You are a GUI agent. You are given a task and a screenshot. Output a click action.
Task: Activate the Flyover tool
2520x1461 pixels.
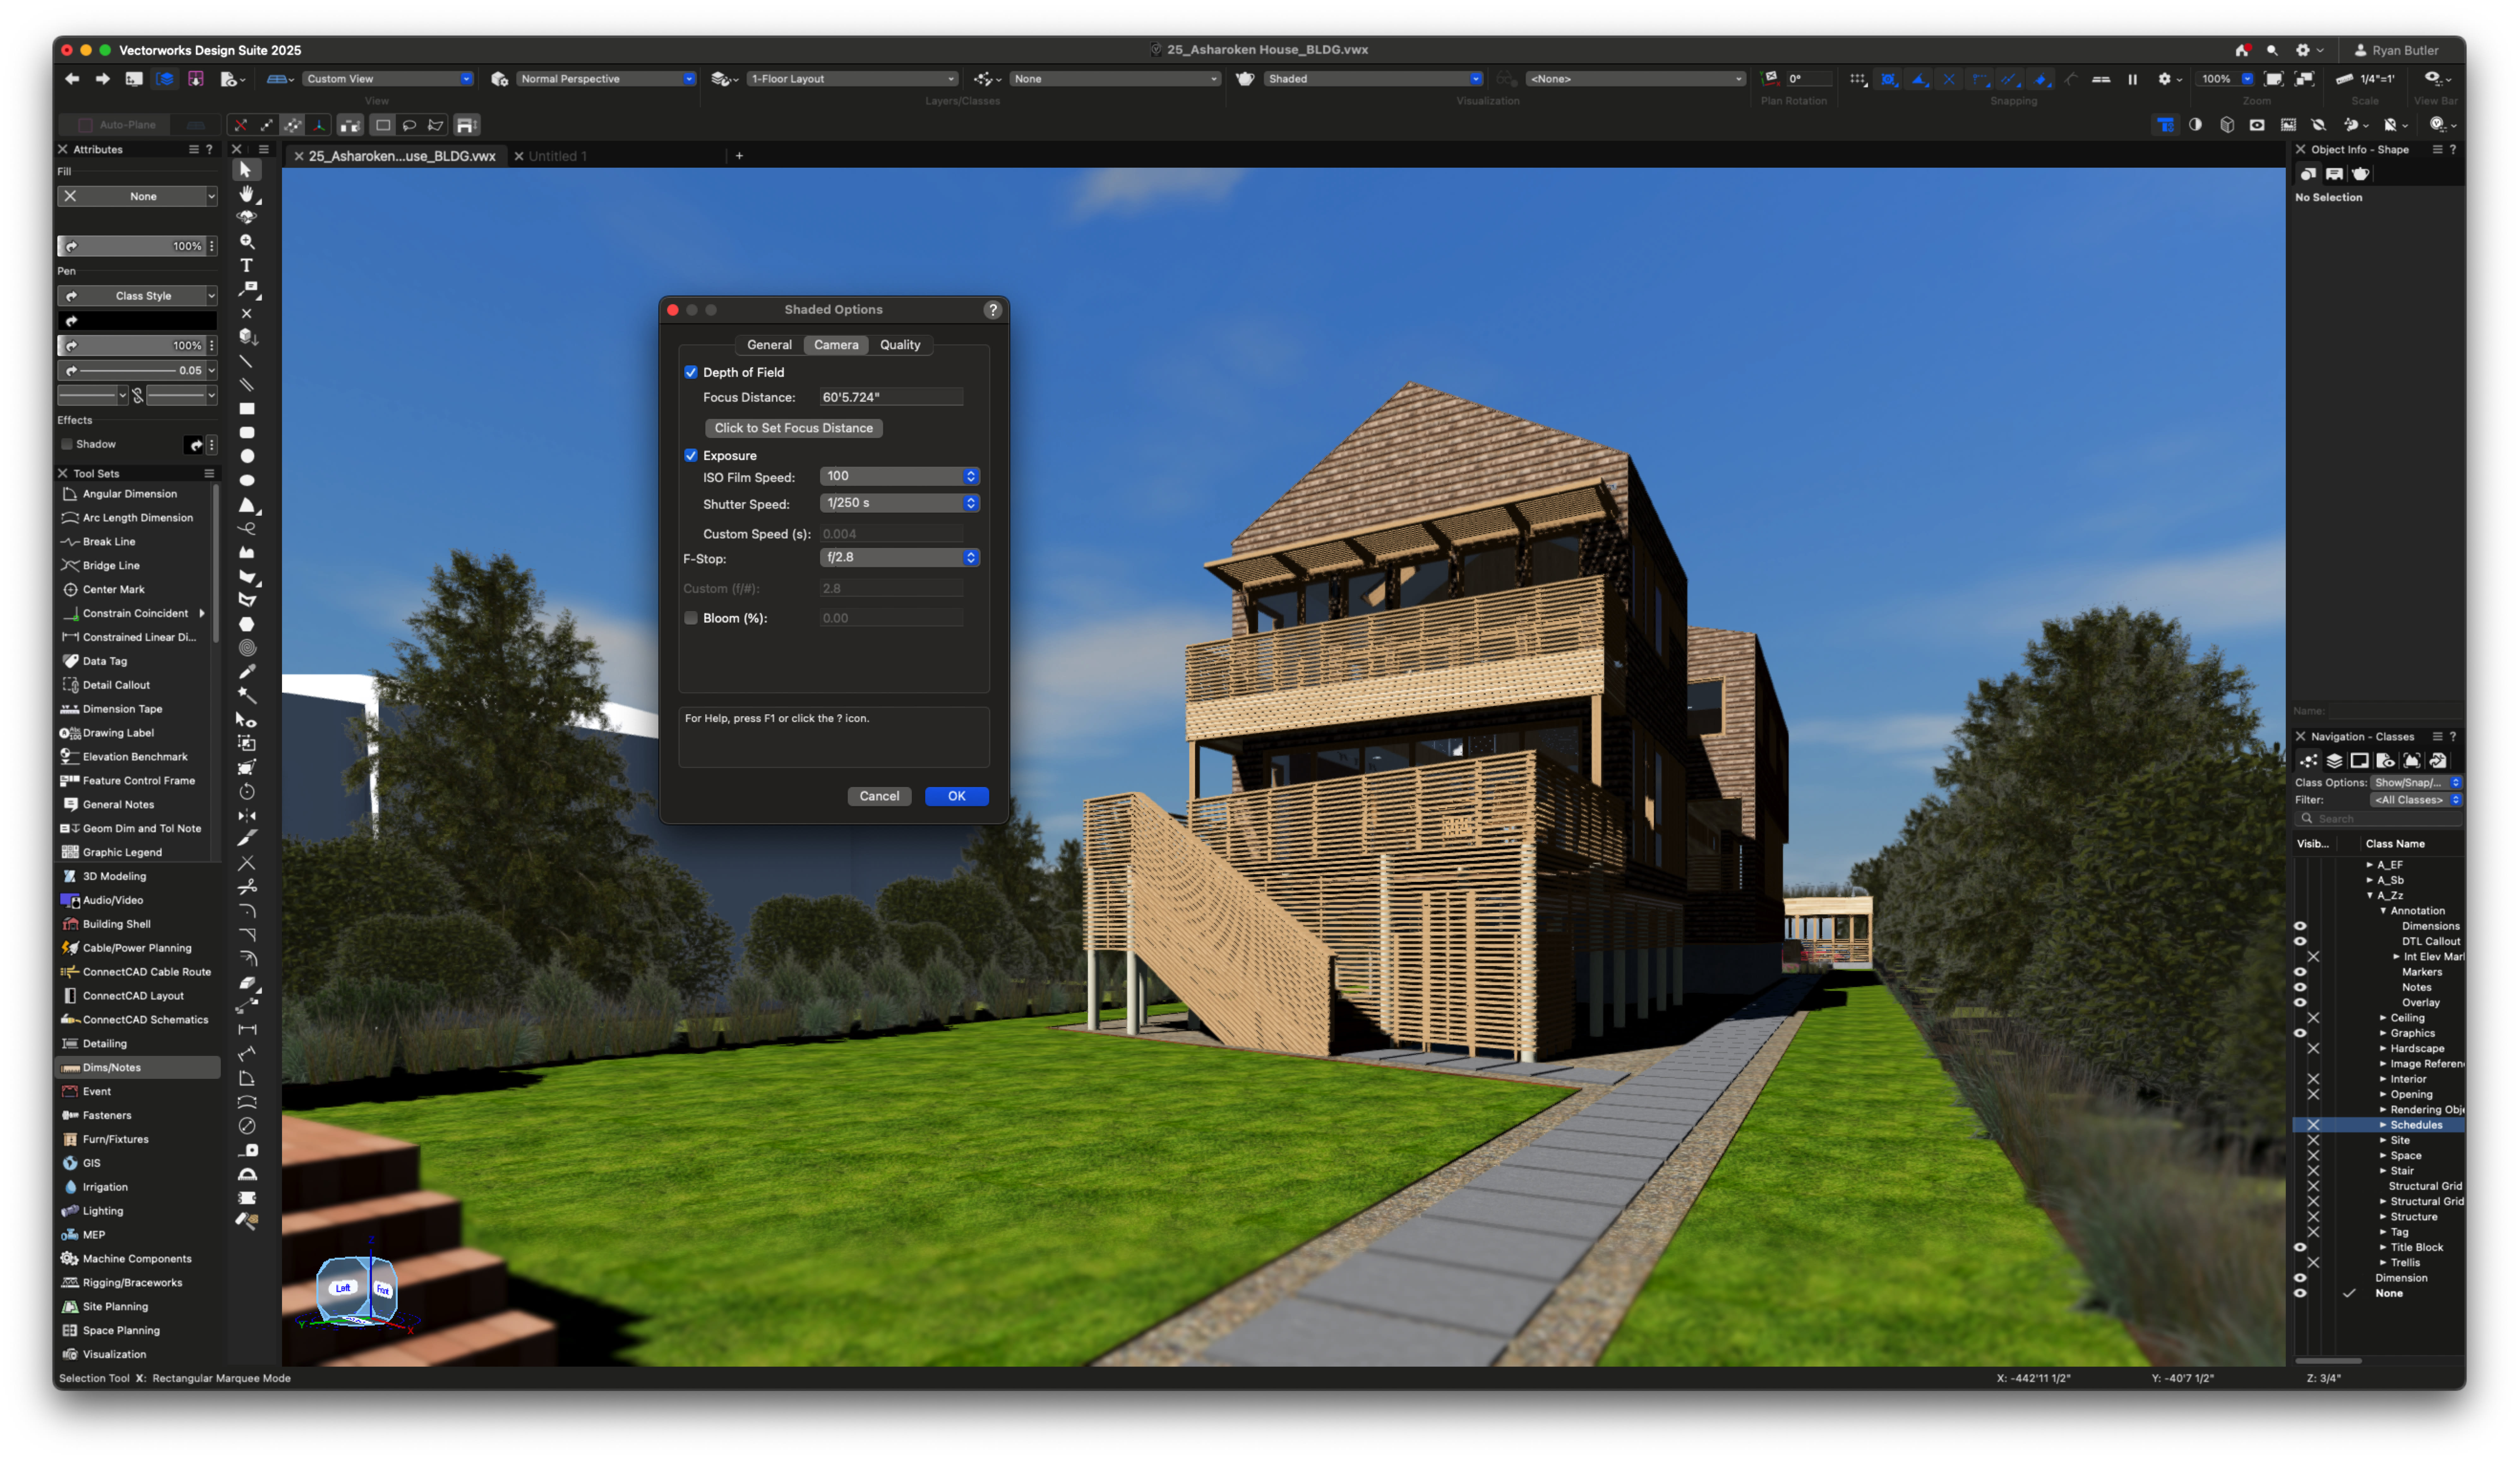pyautogui.click(x=247, y=217)
